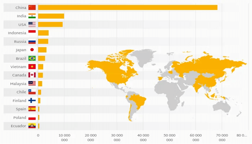252x144 pixels.
Task: Select the orange bar for Indonesia
Action: click(43, 33)
